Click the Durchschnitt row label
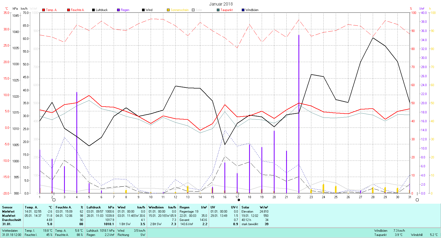Image resolution: width=441 pixels, height=238 pixels. point(12,220)
